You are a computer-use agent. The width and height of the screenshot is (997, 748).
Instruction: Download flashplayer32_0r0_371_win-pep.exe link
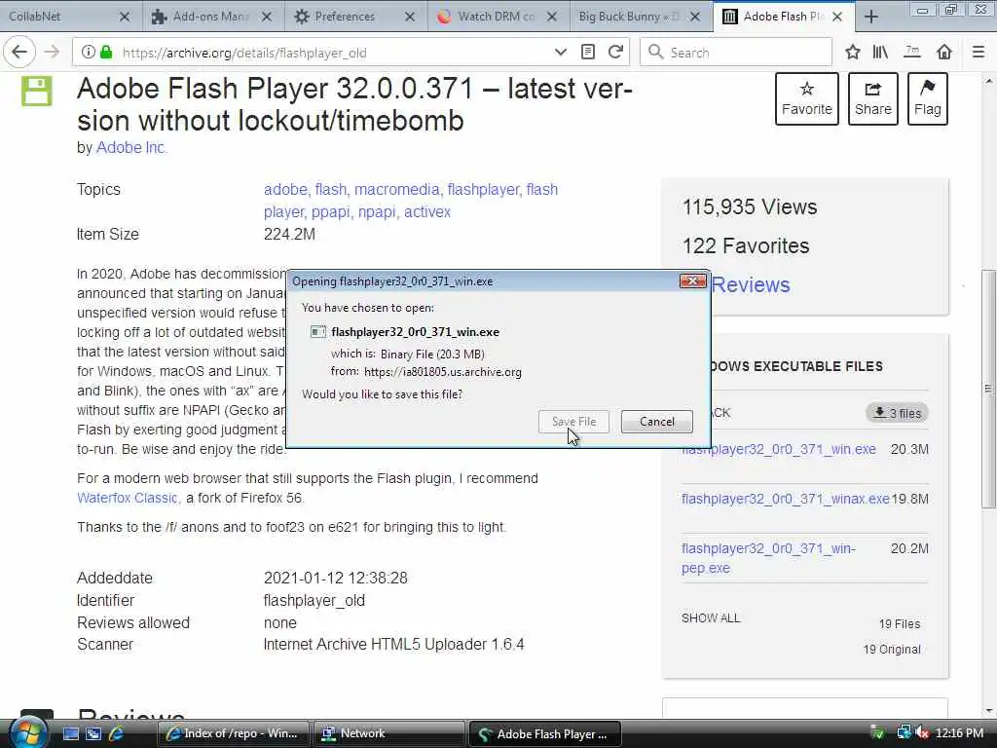pos(769,558)
